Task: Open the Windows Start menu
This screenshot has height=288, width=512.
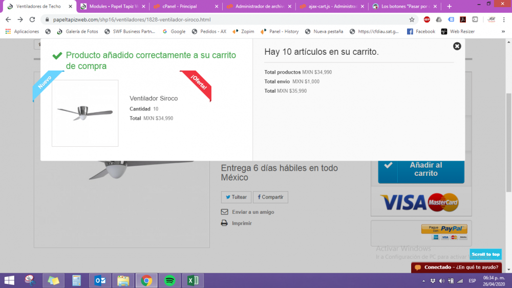Action: click(x=9, y=280)
